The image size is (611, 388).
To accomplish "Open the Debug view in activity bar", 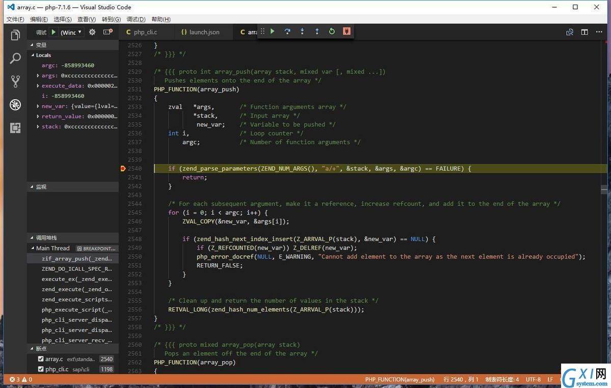I will (x=15, y=105).
